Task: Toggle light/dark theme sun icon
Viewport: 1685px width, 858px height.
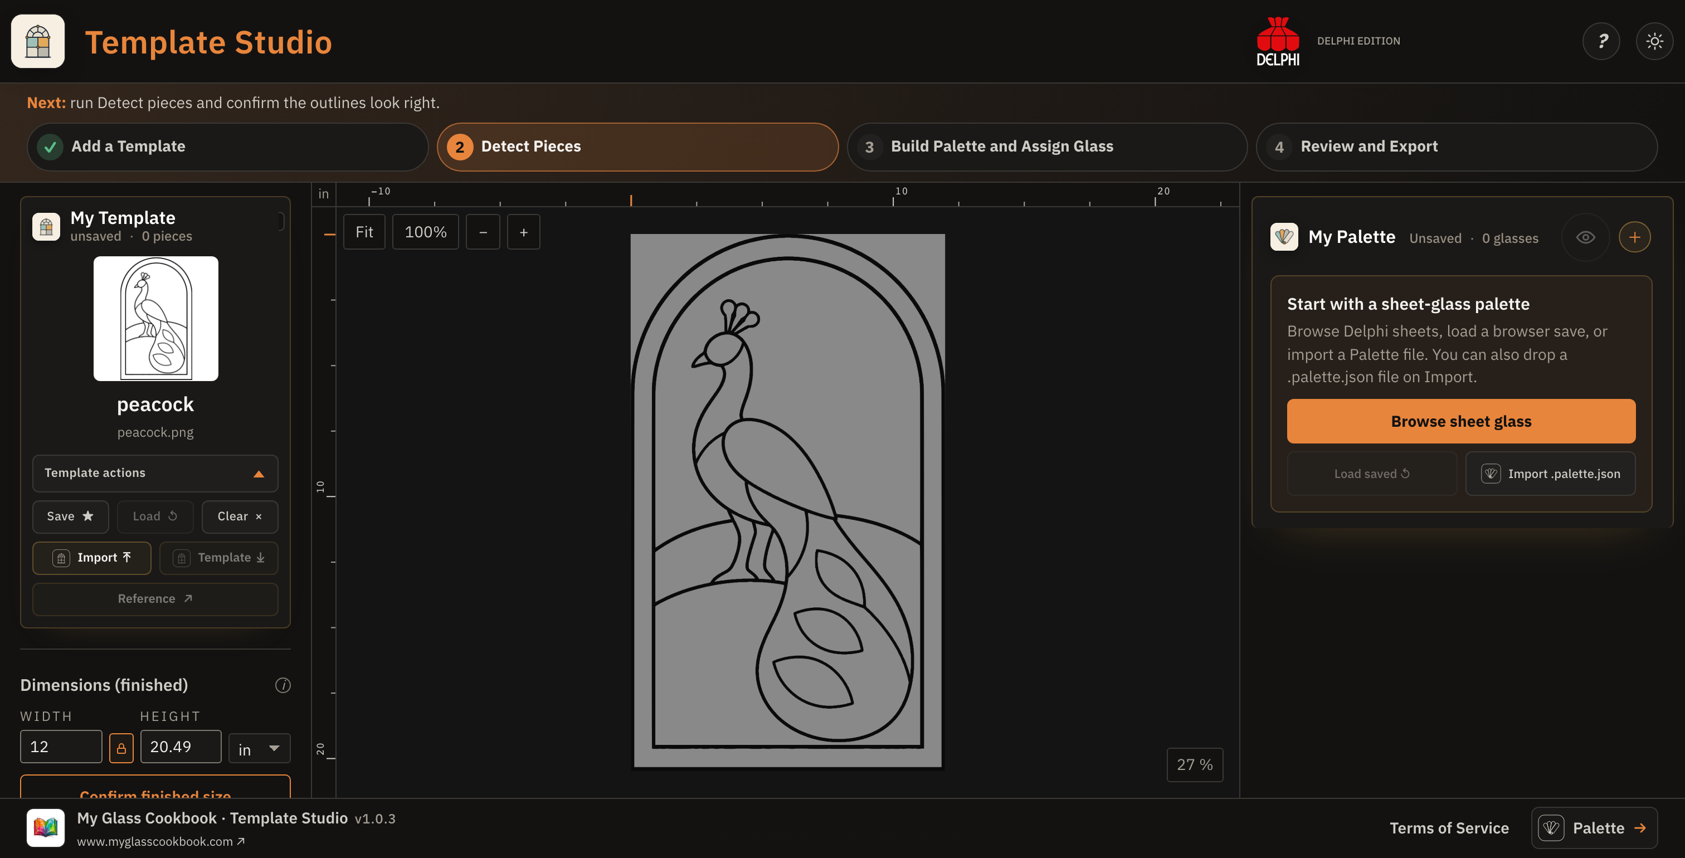Action: (x=1654, y=41)
